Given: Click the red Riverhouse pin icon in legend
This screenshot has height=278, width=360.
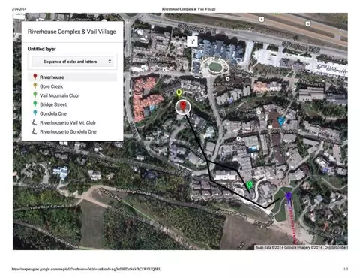Looking at the screenshot, I should [x=35, y=77].
